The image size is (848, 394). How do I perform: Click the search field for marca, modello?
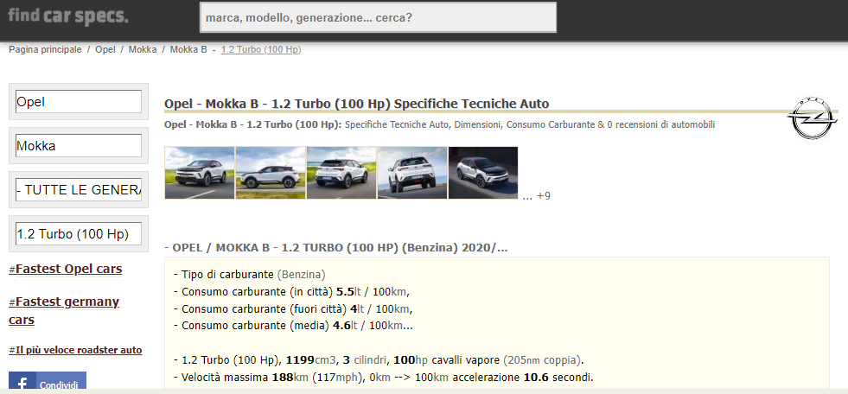pos(378,17)
